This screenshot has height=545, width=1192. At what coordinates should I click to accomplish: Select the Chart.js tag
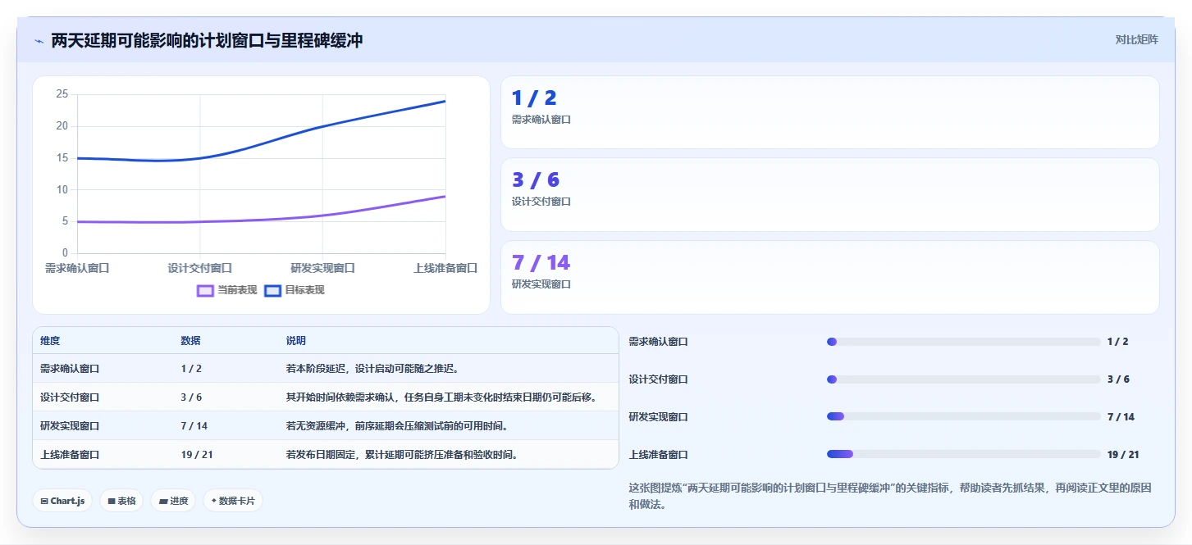[x=62, y=501]
